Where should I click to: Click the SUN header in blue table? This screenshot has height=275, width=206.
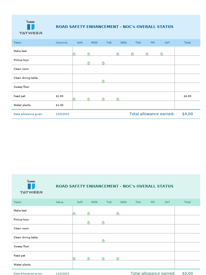[x=80, y=43]
